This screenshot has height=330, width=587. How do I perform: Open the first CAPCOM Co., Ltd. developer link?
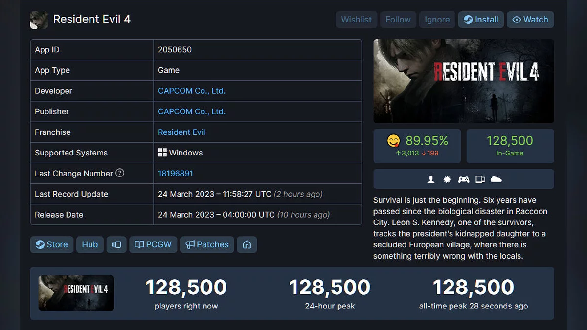[x=192, y=91]
